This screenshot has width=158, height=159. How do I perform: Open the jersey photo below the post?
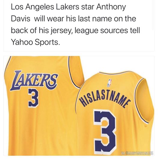(79, 106)
